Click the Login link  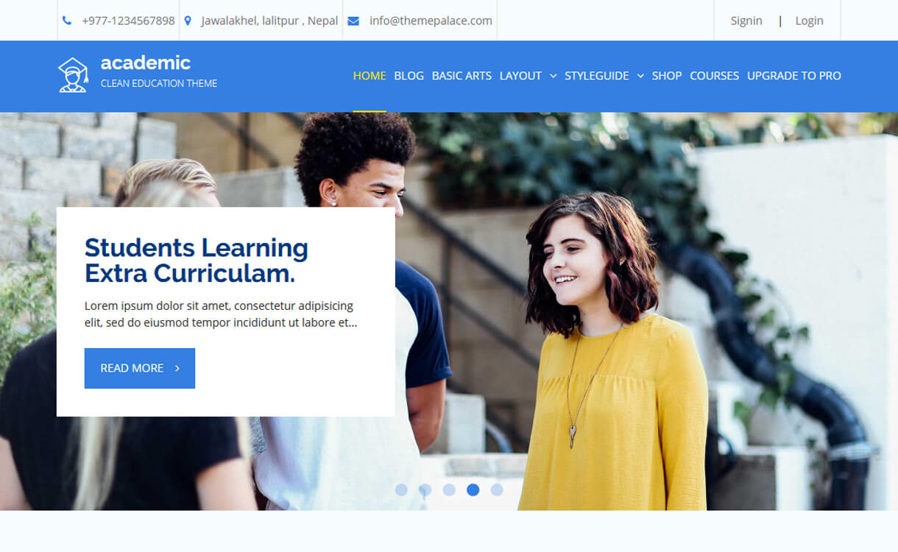coord(809,21)
